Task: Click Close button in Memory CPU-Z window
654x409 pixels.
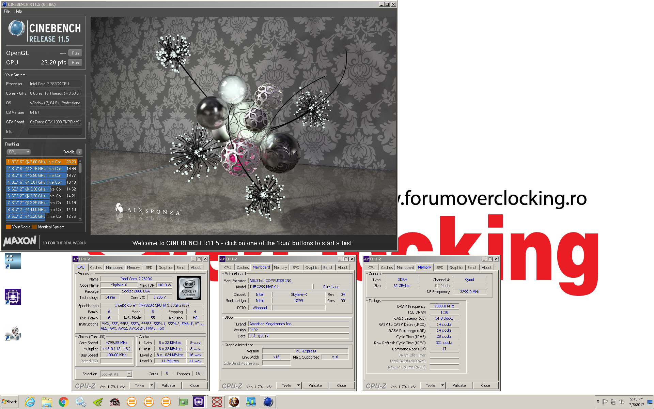Action: tap(485, 386)
